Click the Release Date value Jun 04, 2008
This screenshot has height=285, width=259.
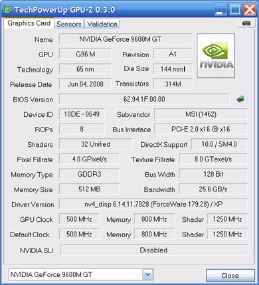[86, 84]
